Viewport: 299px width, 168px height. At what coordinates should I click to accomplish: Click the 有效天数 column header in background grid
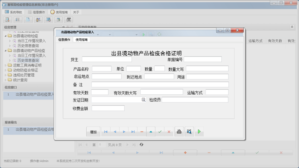click(x=275, y=41)
